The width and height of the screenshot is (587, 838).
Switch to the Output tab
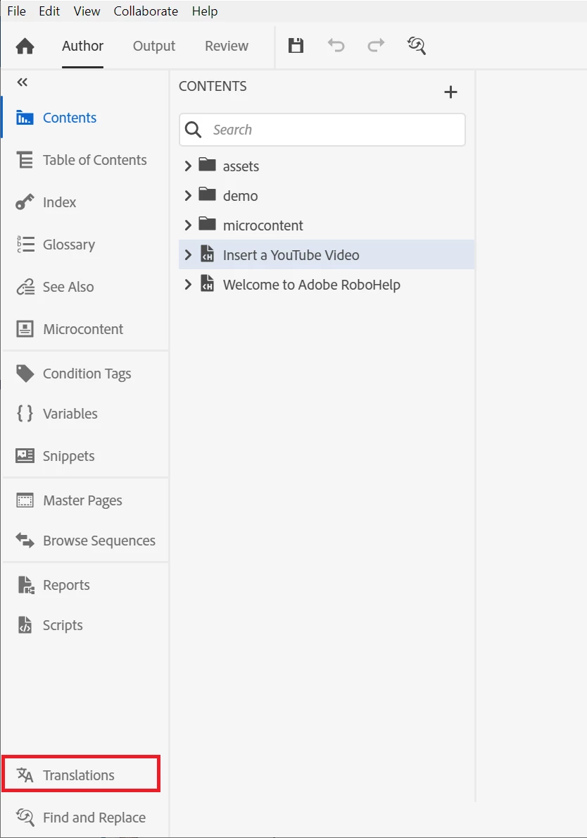(153, 46)
